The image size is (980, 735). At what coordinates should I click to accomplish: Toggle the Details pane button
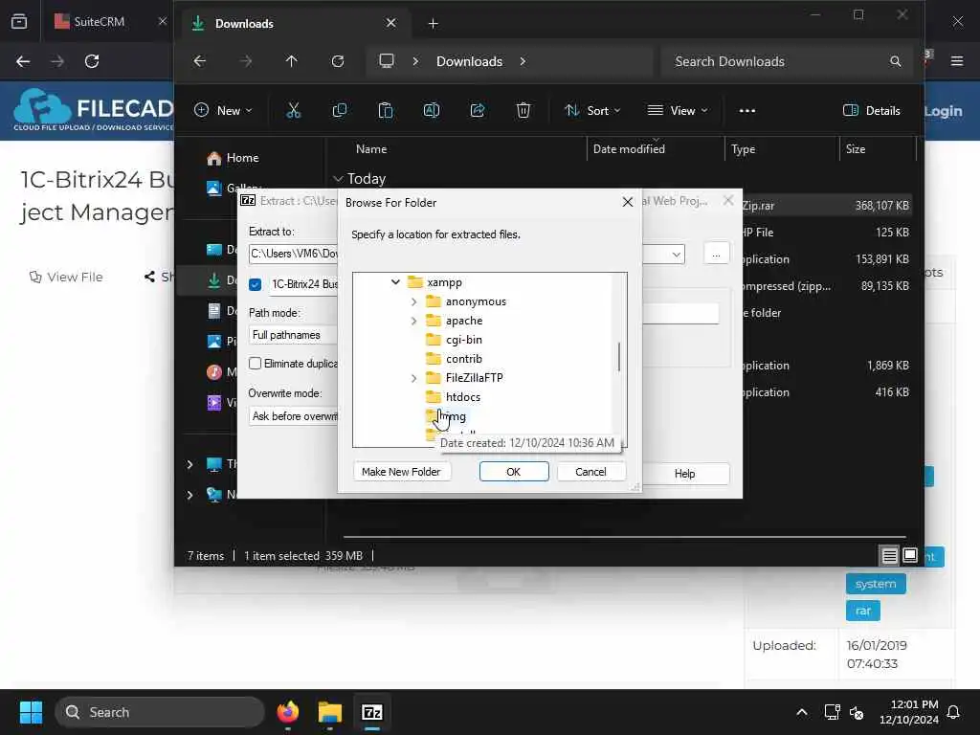(x=871, y=111)
